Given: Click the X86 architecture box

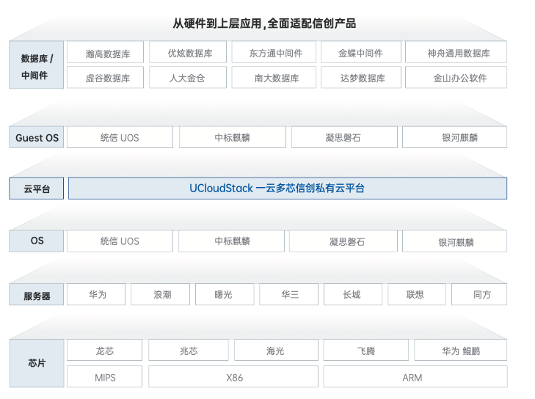Looking at the screenshot, I should pyautogui.click(x=234, y=378).
